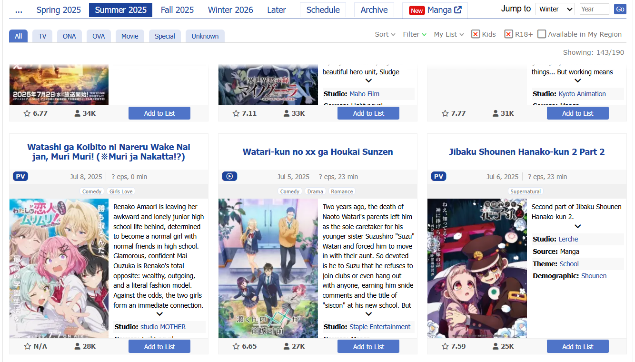Click the members icon beside 31K
Image resolution: width=635 pixels, height=362 pixels.
[x=496, y=113]
